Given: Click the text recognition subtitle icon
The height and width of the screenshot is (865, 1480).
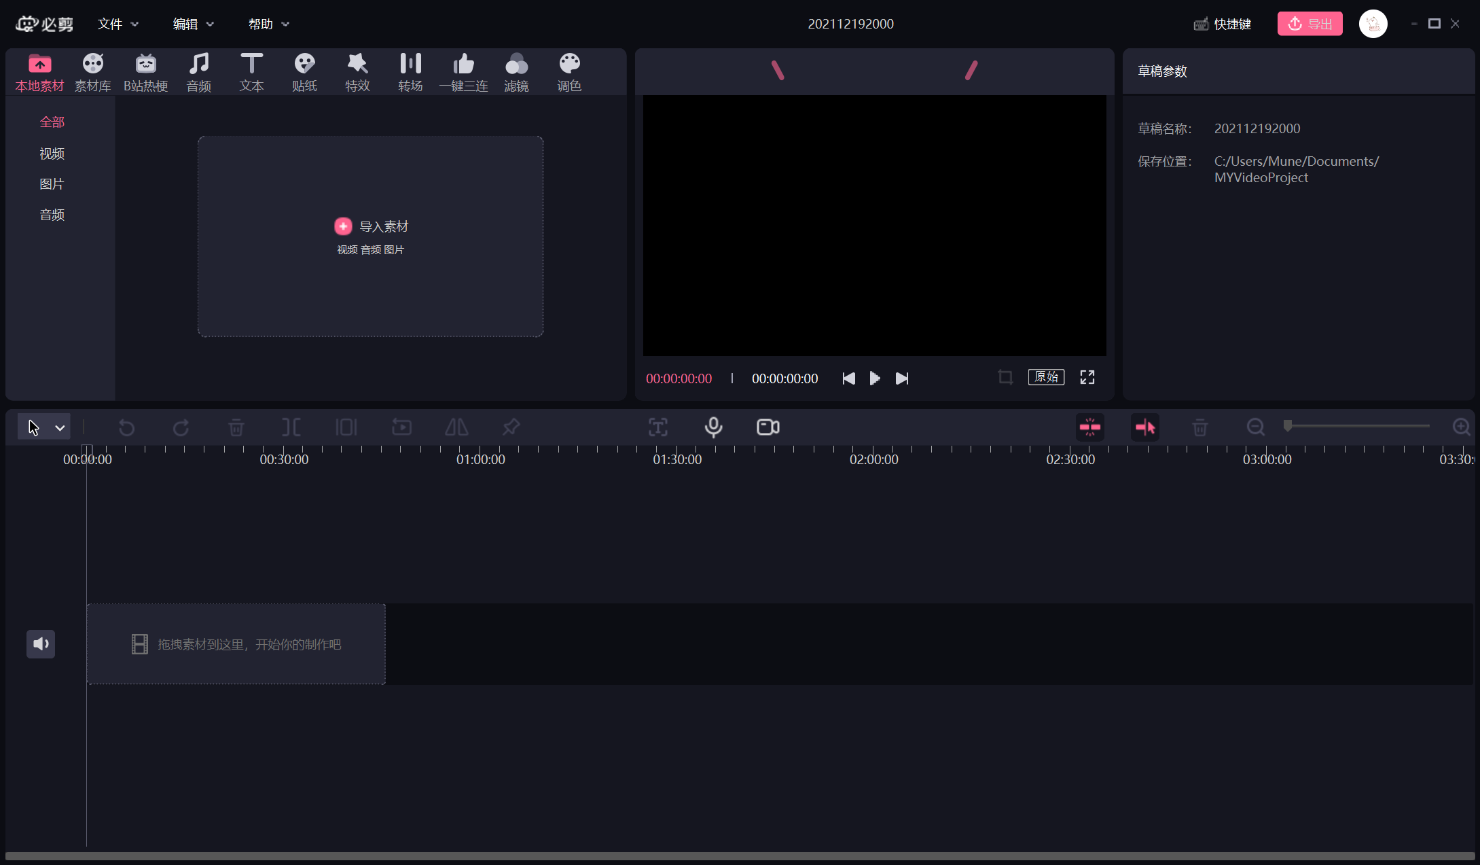Looking at the screenshot, I should pyautogui.click(x=657, y=427).
